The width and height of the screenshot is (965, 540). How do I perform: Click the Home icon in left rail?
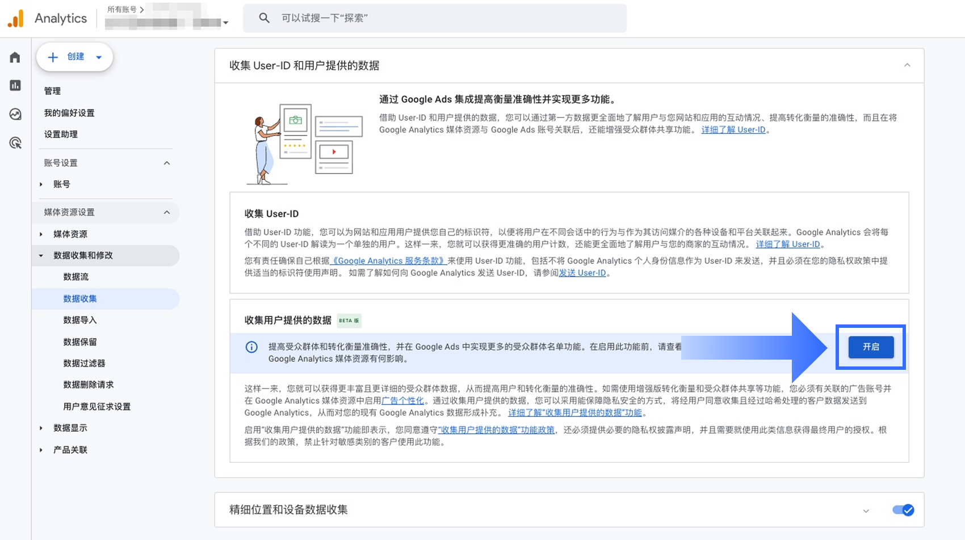(x=15, y=57)
